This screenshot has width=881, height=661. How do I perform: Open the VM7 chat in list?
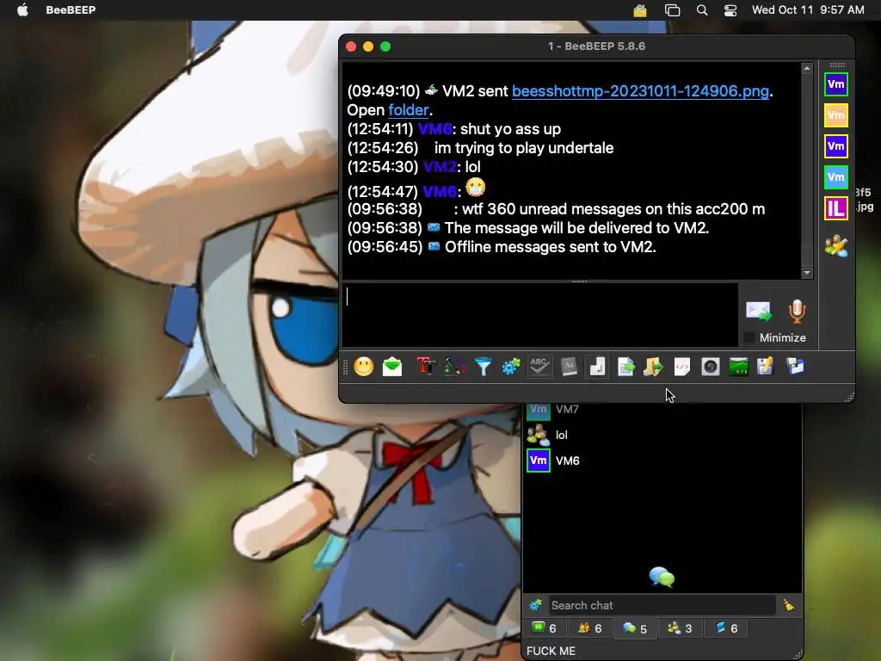click(x=663, y=409)
